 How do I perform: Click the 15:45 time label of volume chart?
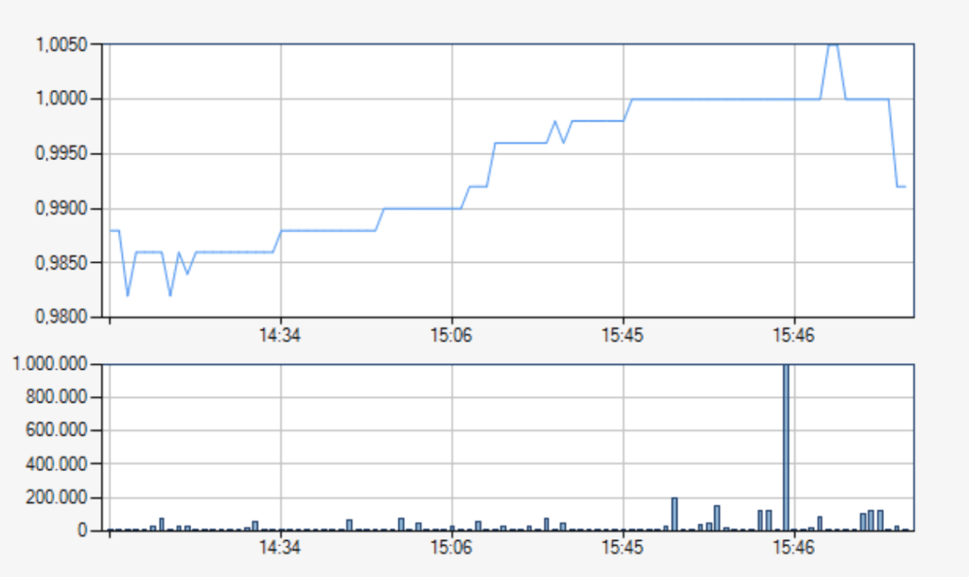pos(623,548)
